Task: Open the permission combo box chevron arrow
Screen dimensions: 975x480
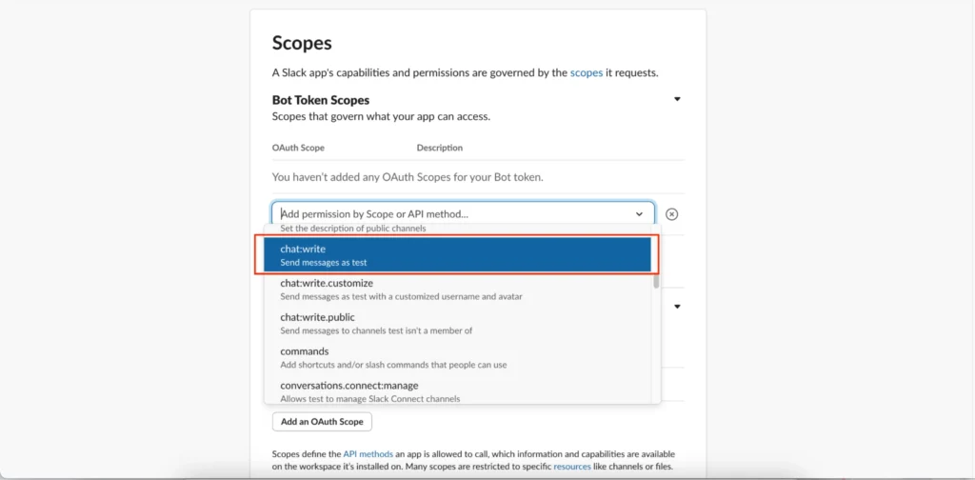Action: pyautogui.click(x=640, y=214)
